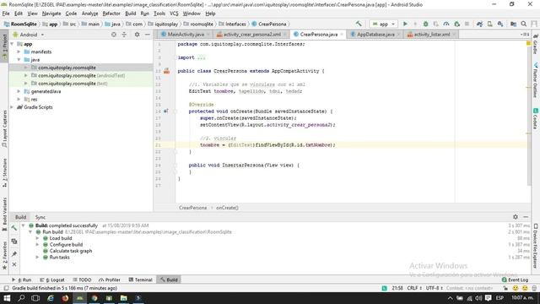
Task: Open the Profiler tool window
Action: point(110,280)
